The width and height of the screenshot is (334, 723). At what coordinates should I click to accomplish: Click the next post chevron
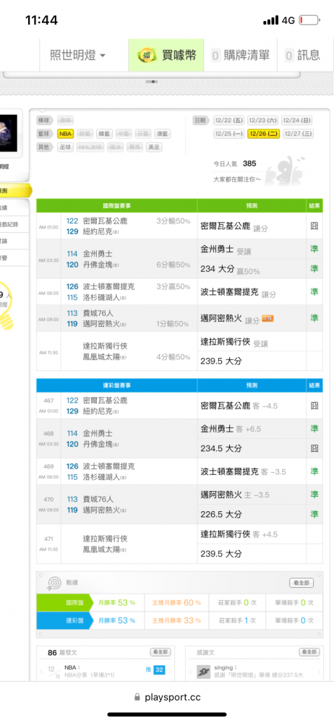coord(170,672)
